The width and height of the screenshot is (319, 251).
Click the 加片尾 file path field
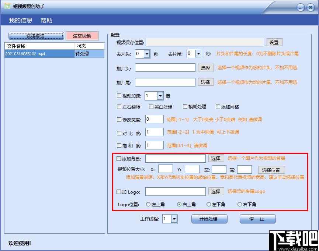pyautogui.click(x=165, y=82)
